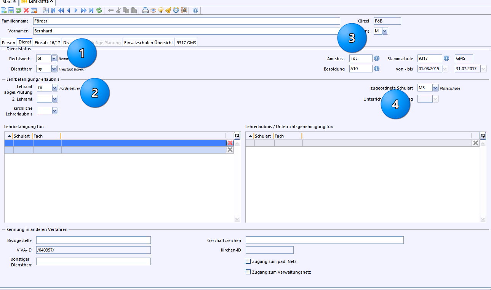Image resolution: width=491 pixels, height=290 pixels.
Task: Click the printer icon in the toolbar
Action: point(145,10)
